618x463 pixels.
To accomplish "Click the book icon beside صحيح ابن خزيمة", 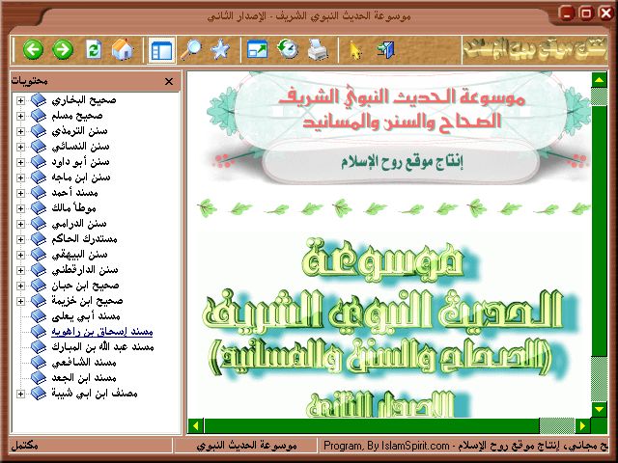I will coord(39,301).
